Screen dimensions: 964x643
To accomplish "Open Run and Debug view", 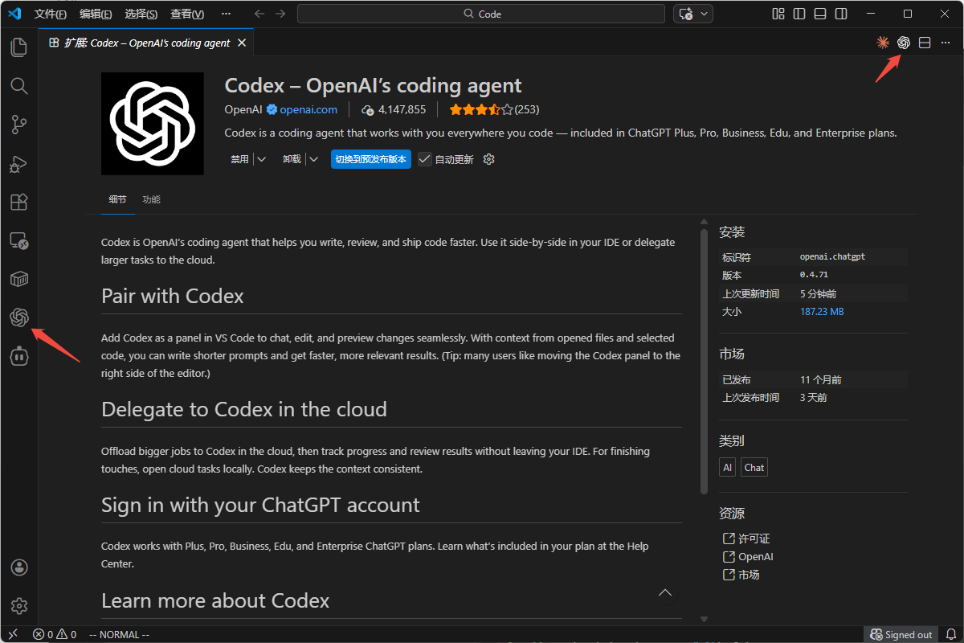I will coord(18,163).
